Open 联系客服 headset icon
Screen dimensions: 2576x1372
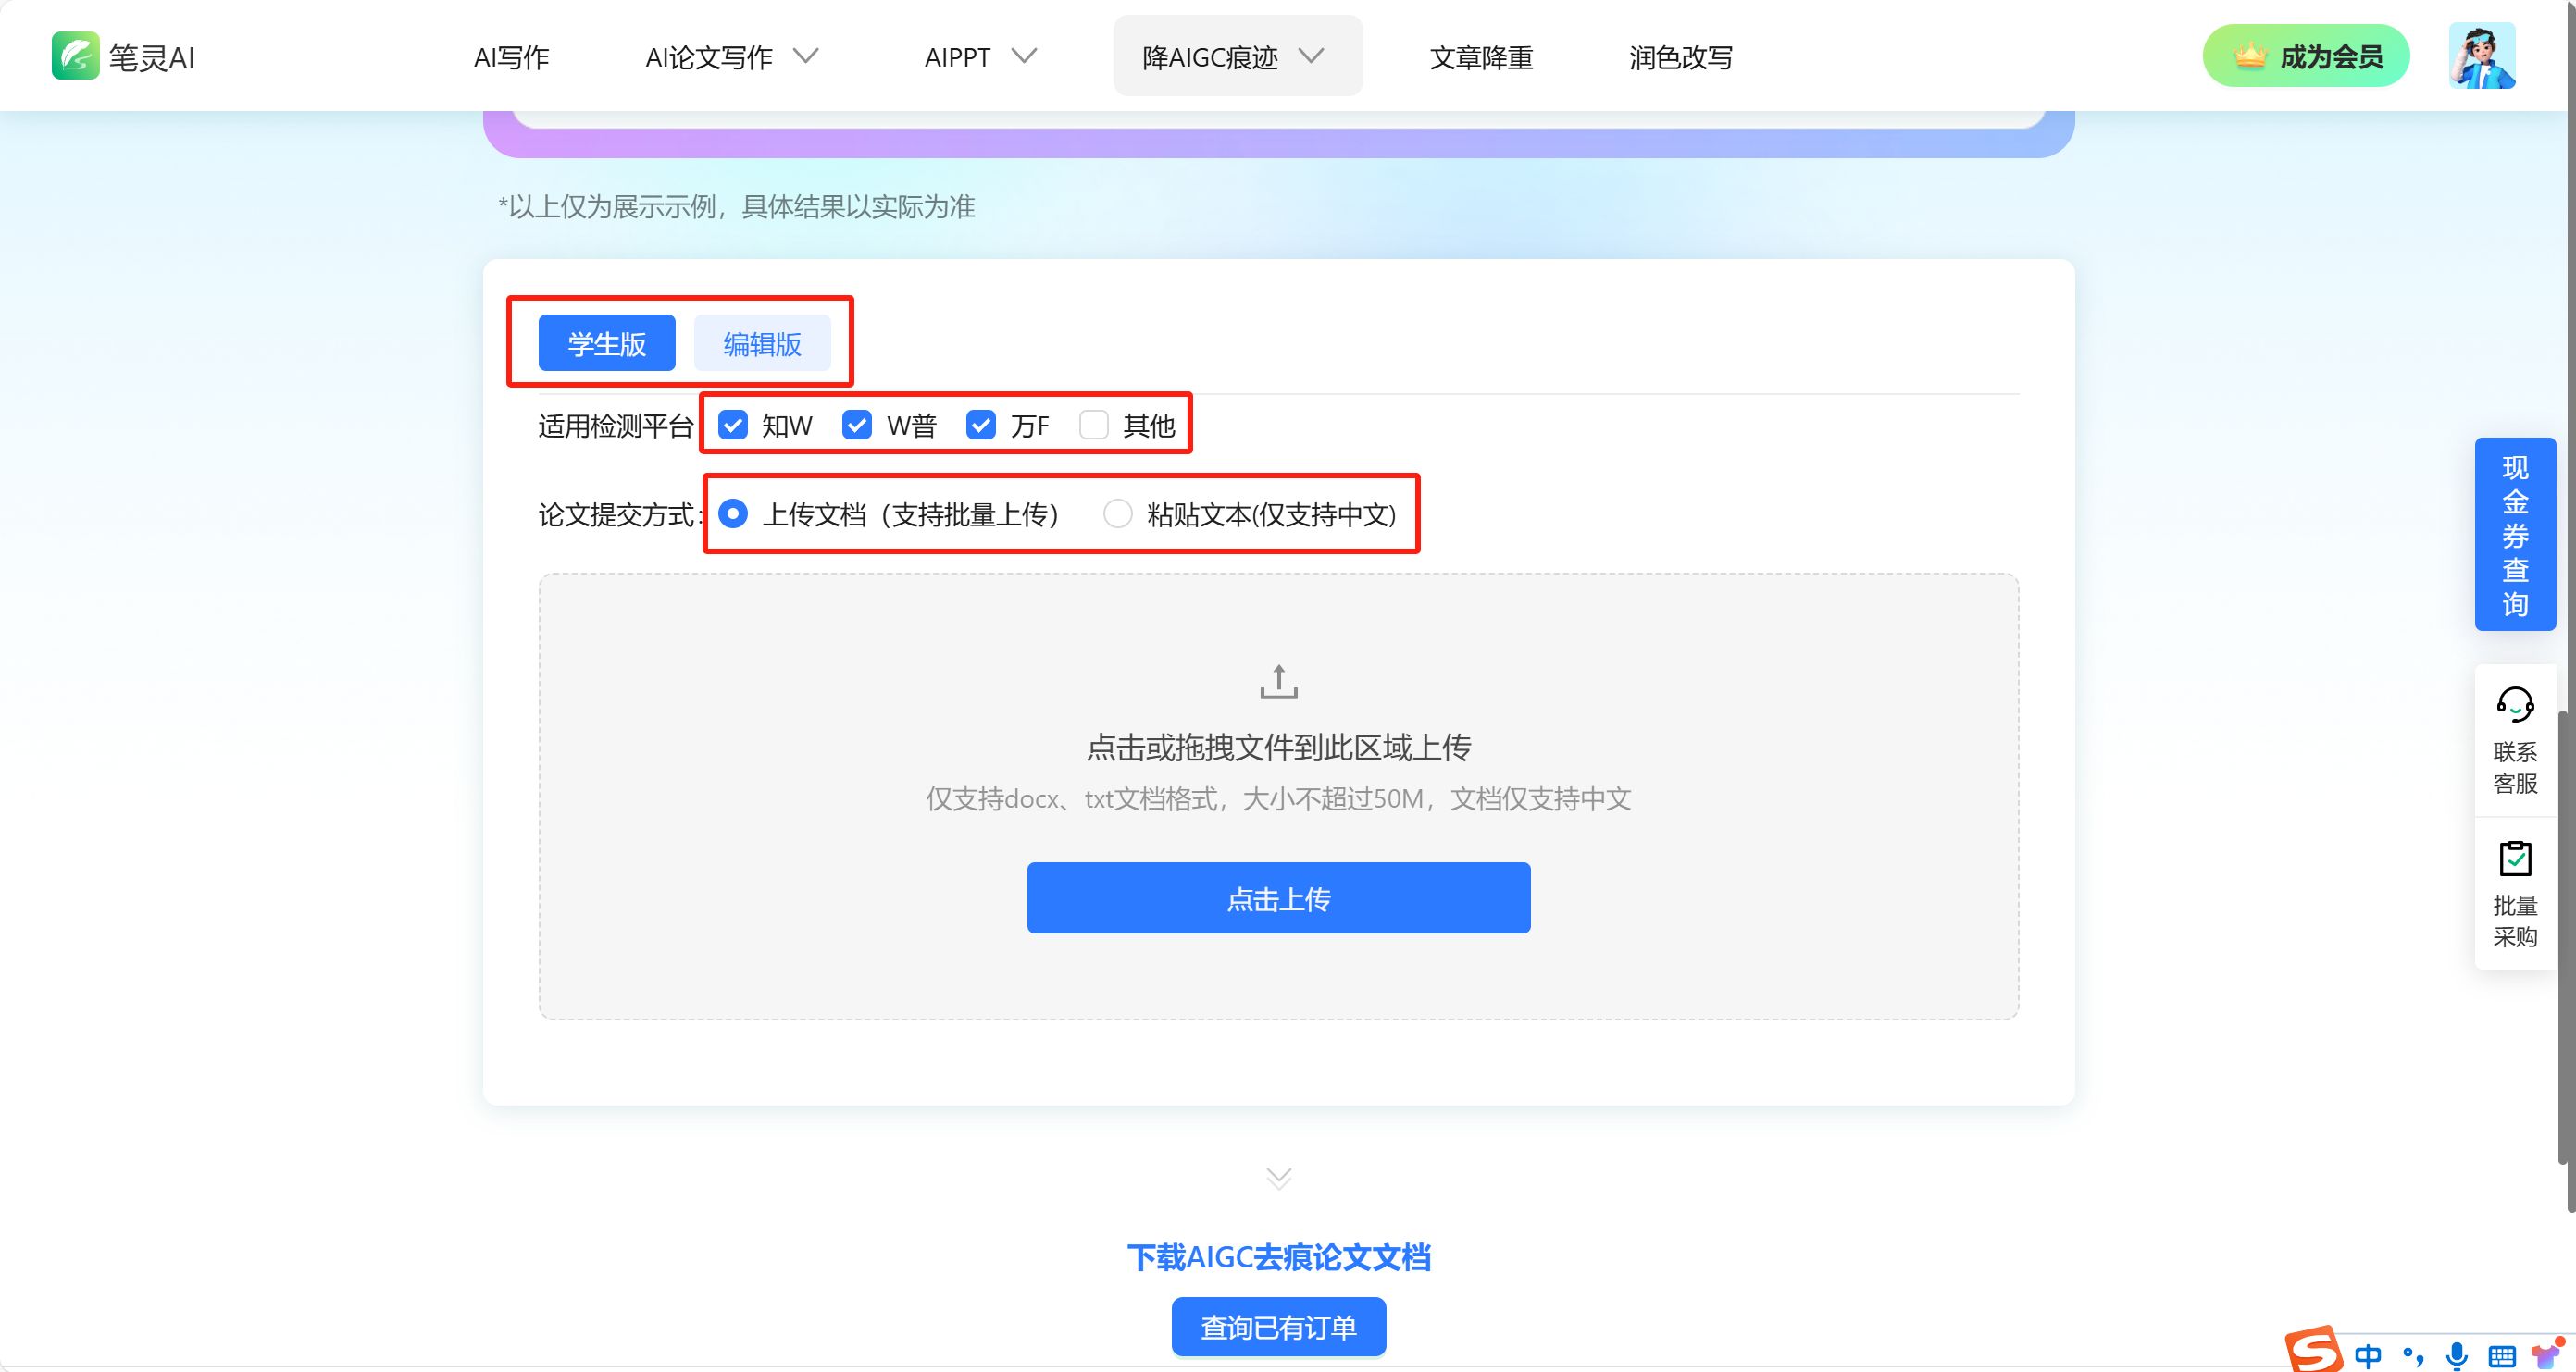[x=2515, y=704]
